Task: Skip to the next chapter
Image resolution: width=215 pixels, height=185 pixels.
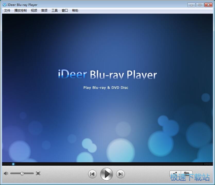Action: click(121, 174)
